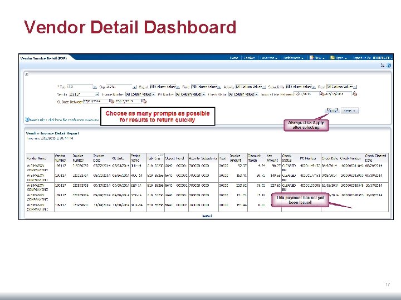Expand the Org prompt dropdown
The width and height of the screenshot is (401, 300).
(135, 87)
